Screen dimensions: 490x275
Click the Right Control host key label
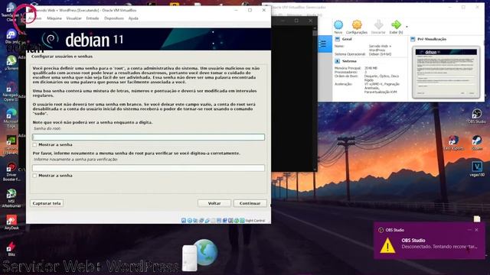click(255, 221)
